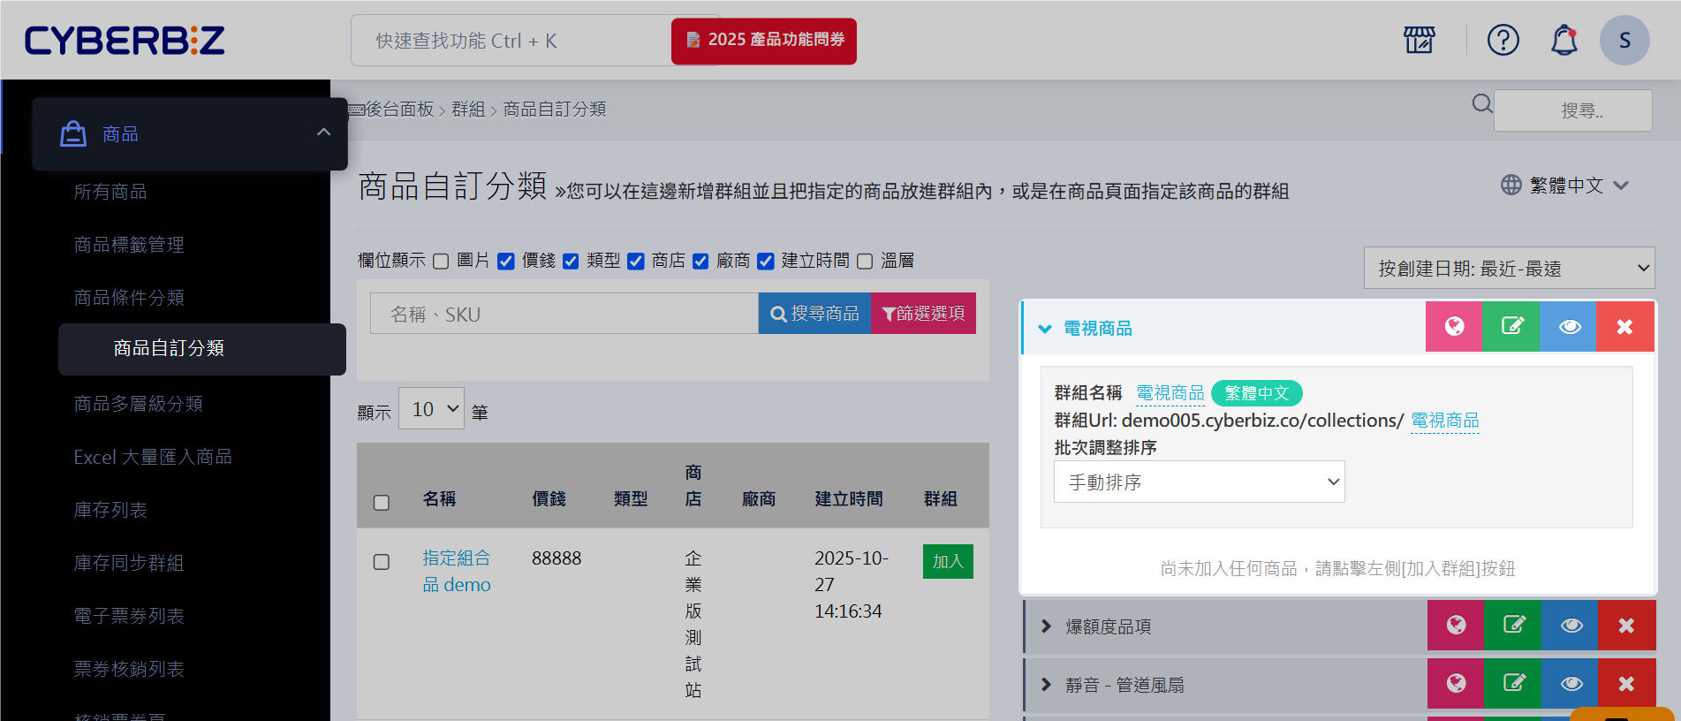
Task: Click the green edit icon for 電視商品
Action: (x=1511, y=327)
